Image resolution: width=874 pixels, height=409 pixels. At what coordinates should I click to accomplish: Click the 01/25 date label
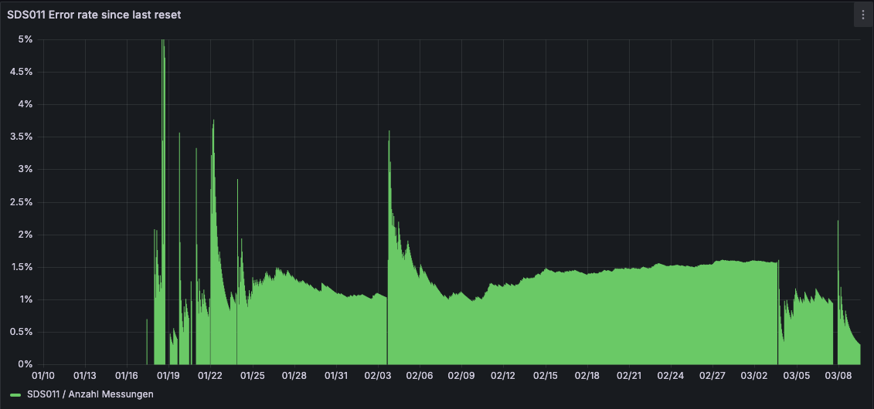tap(253, 376)
